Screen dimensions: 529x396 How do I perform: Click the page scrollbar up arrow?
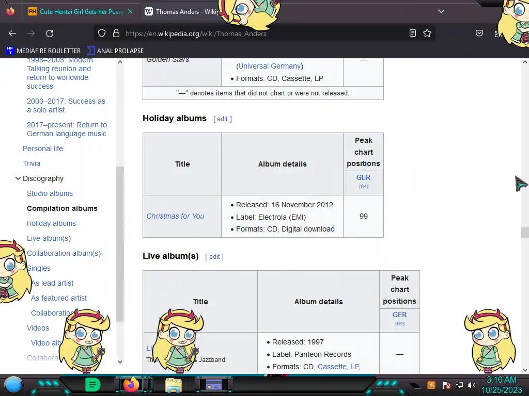click(525, 62)
